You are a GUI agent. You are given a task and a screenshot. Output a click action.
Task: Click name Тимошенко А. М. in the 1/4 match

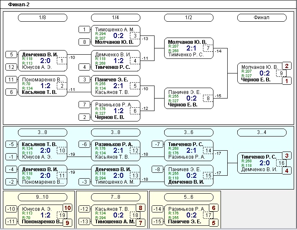(x=114, y=30)
